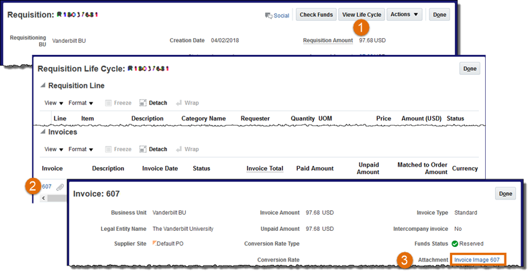Click the Currency column header
530x273 pixels.
[x=465, y=168]
